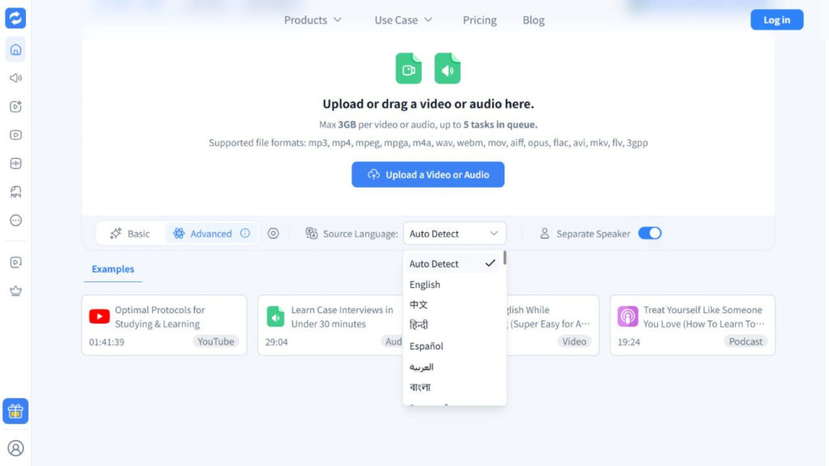Choose हिन्दी in the language list
Image resolution: width=829 pixels, height=466 pixels.
click(x=453, y=325)
